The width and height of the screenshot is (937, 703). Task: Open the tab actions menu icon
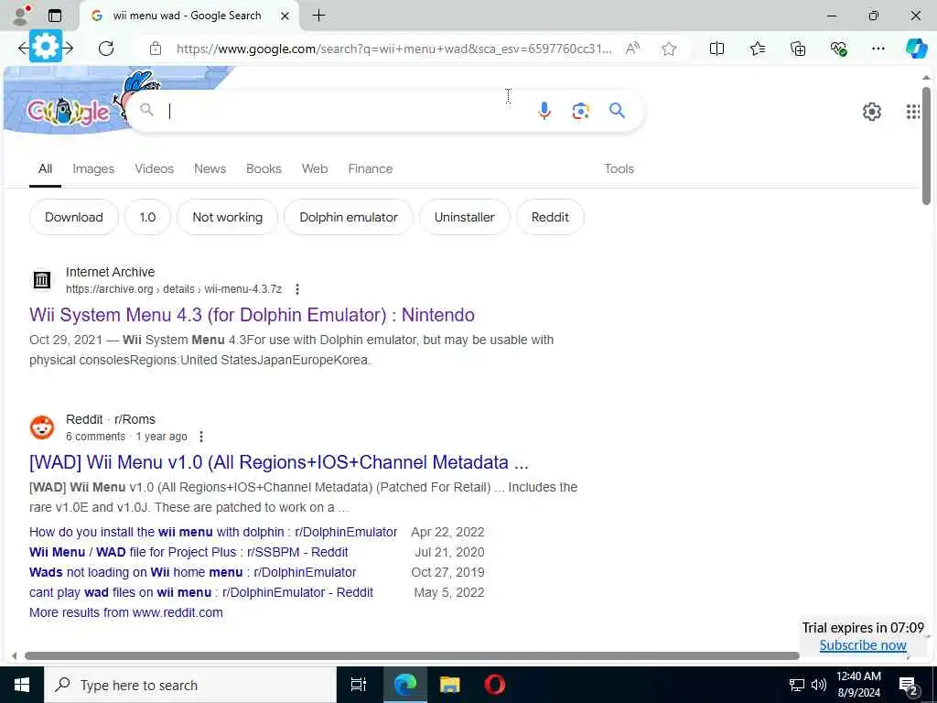point(55,16)
